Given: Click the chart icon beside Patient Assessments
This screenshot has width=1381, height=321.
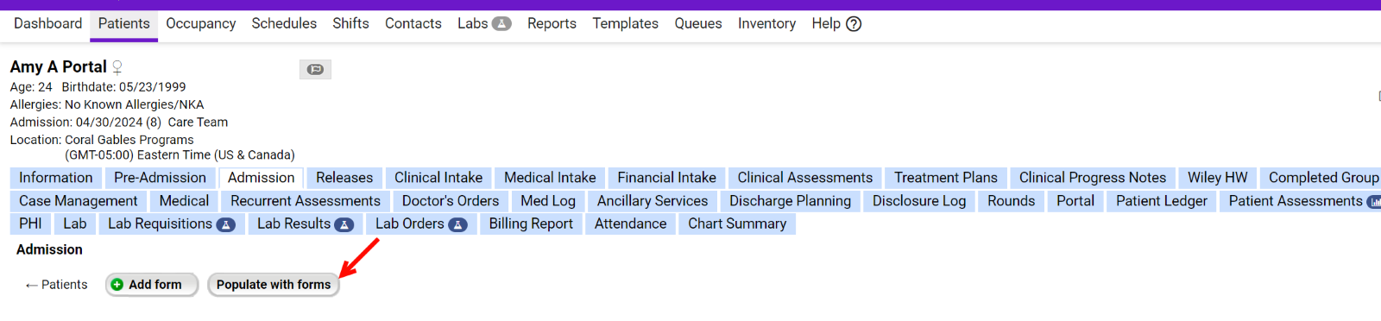Looking at the screenshot, I should [x=1374, y=202].
